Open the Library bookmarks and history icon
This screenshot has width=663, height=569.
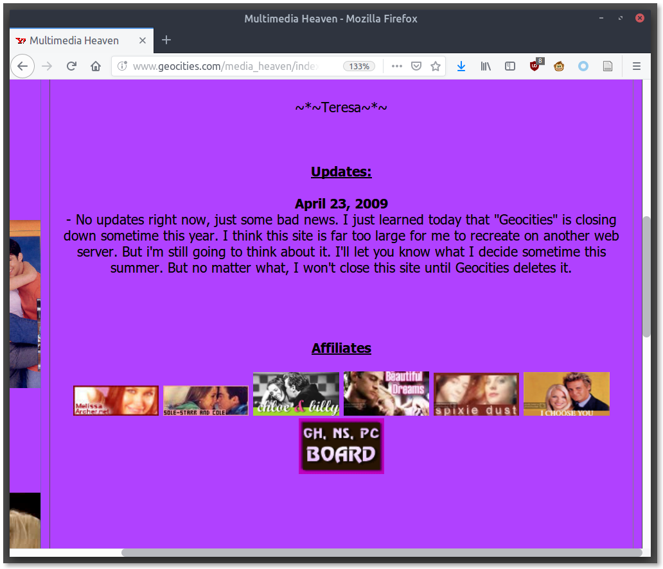[x=486, y=66]
